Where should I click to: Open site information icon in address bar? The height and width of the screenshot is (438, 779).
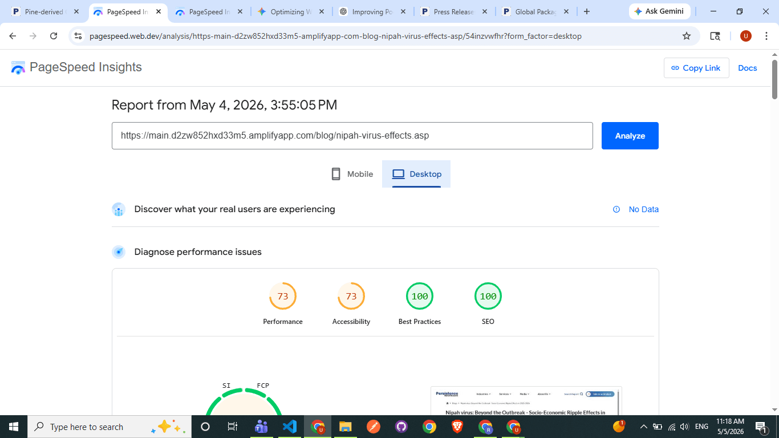pyautogui.click(x=79, y=36)
